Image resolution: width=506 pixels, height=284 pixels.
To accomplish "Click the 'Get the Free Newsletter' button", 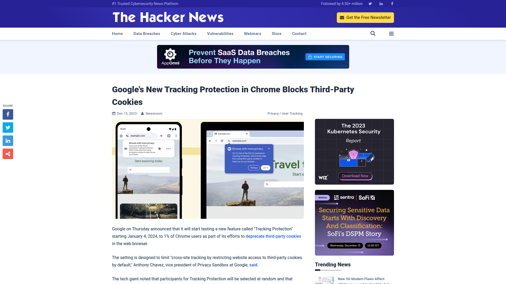I will (x=365, y=17).
